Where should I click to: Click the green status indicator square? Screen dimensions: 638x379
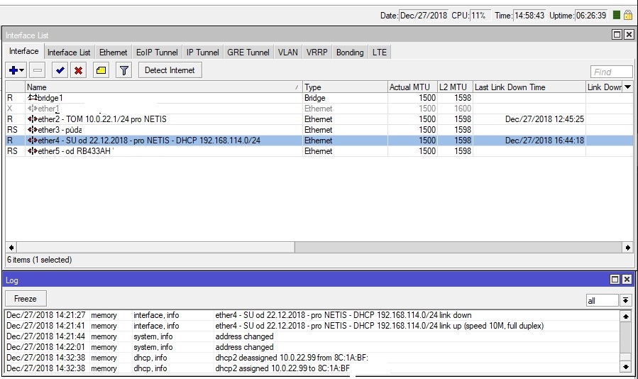point(617,15)
